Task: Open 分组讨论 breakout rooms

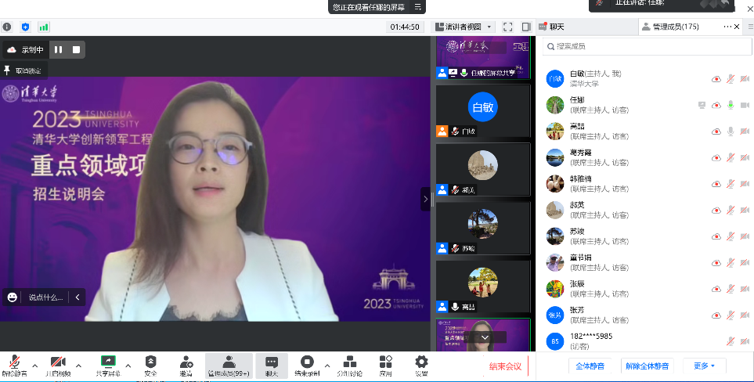Action: 349,366
